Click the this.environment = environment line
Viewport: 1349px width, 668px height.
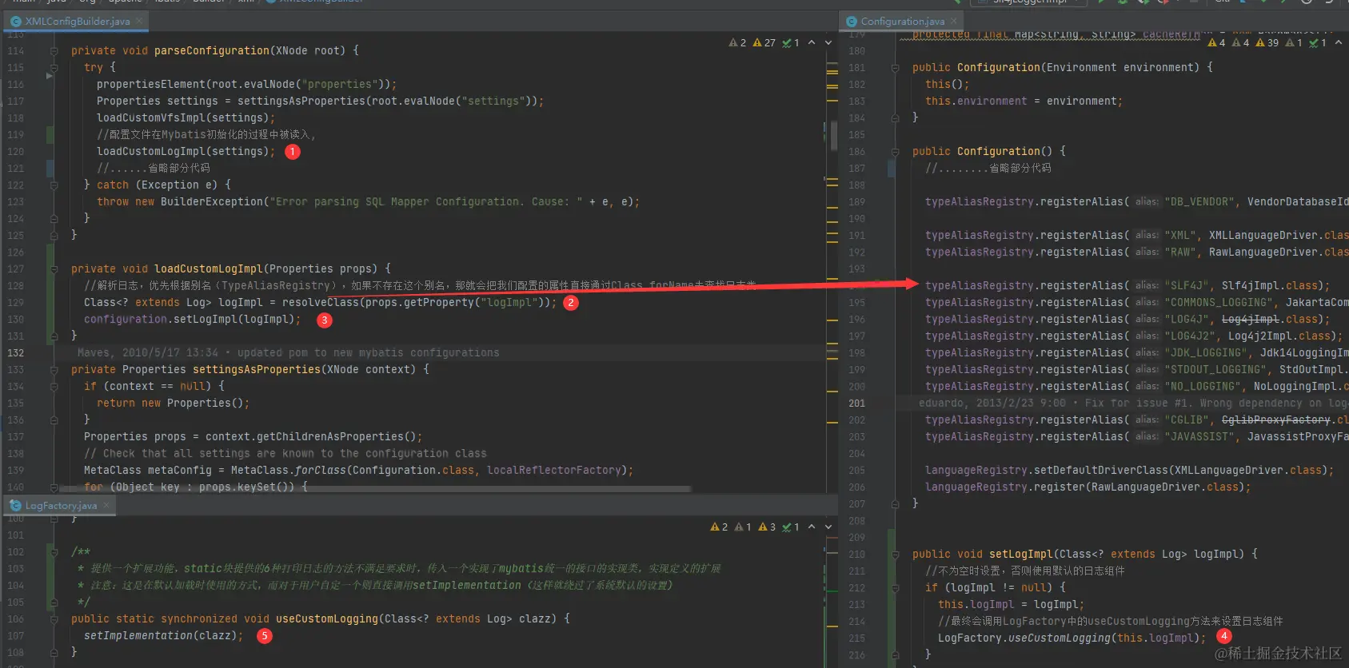coord(1024,101)
